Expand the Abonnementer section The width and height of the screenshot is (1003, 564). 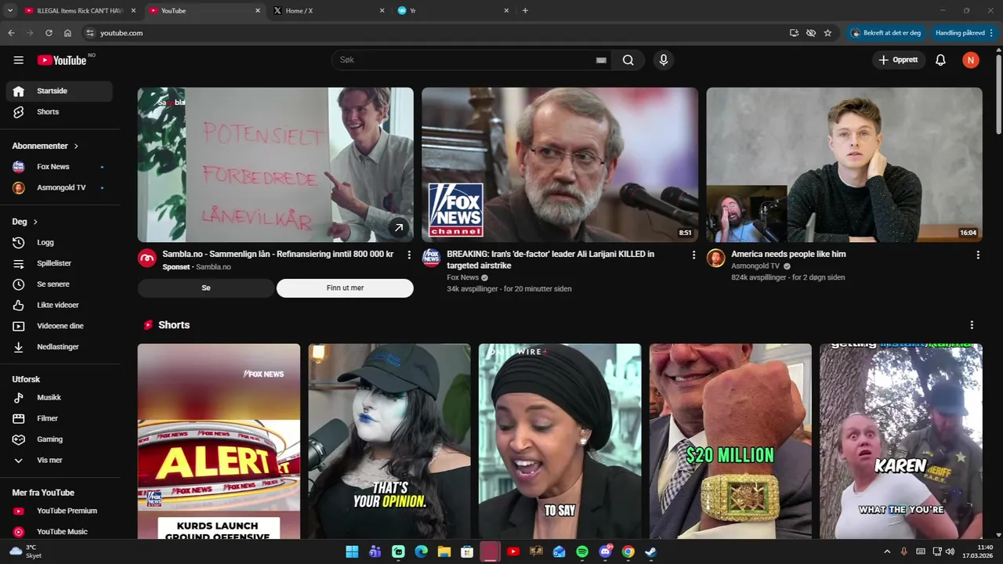pyautogui.click(x=45, y=146)
